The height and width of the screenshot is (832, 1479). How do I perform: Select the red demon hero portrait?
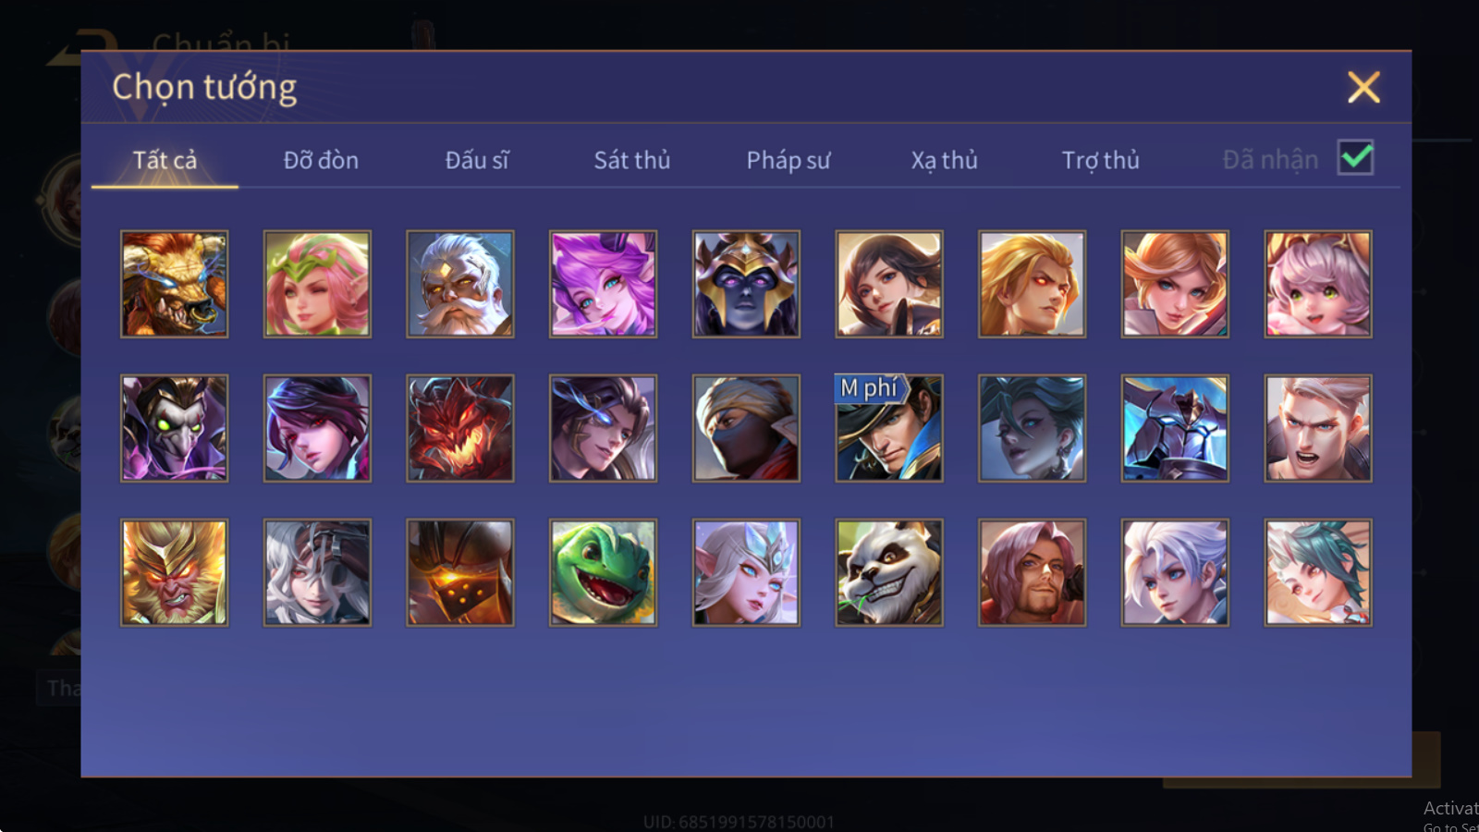pos(460,428)
